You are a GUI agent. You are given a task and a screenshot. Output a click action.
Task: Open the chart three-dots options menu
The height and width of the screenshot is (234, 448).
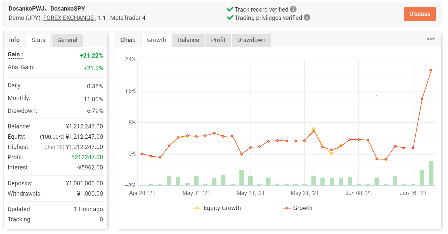[x=430, y=39]
